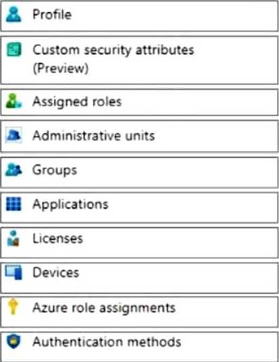This screenshot has height=362, width=279.
Task: Navigate to Devices
Action: 56,273
